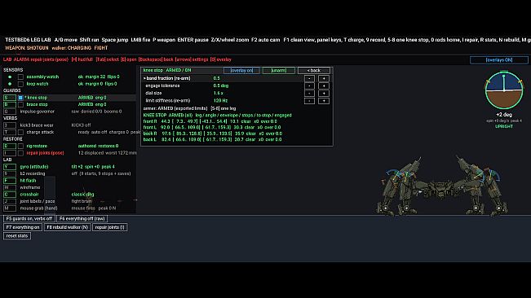This screenshot has height=298, width=531.
Task: Increase engage tolerance value
Action: click(x=324, y=85)
